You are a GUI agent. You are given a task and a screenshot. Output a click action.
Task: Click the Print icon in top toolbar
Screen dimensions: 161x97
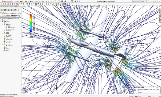[65, 1]
